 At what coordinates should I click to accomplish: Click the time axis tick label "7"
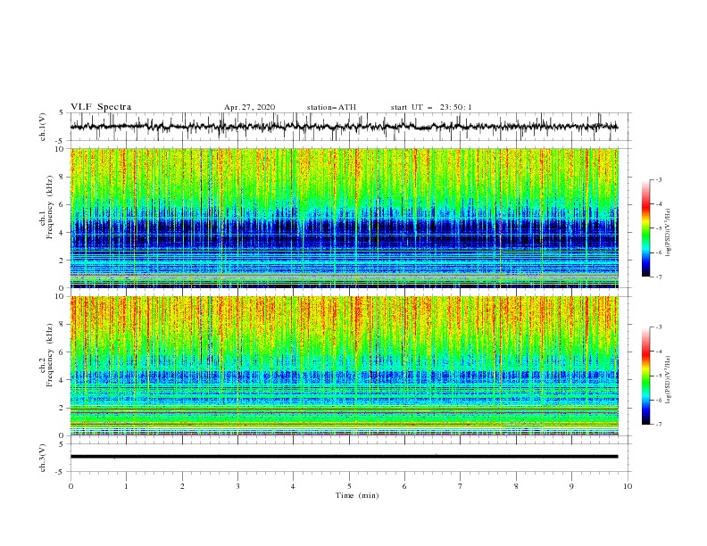[x=460, y=486]
